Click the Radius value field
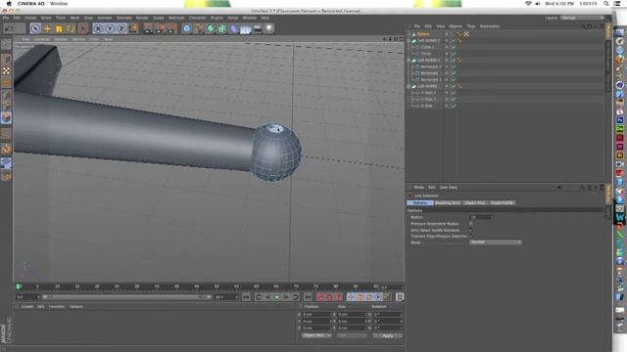Screen dimensions: 627x352 tap(481, 217)
